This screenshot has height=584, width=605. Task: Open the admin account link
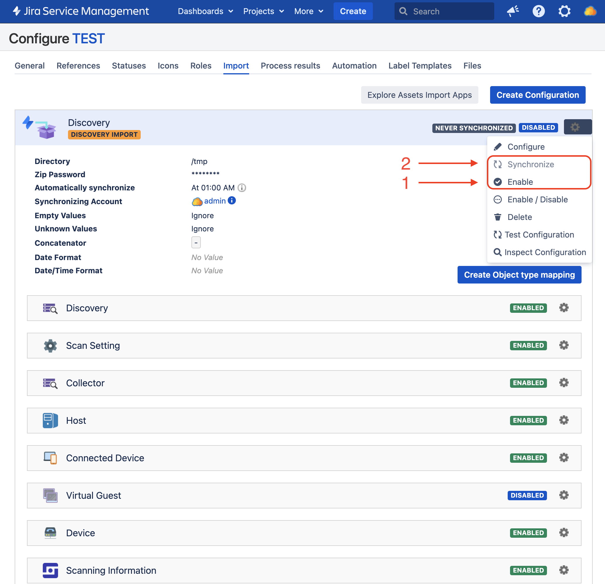pos(215,201)
